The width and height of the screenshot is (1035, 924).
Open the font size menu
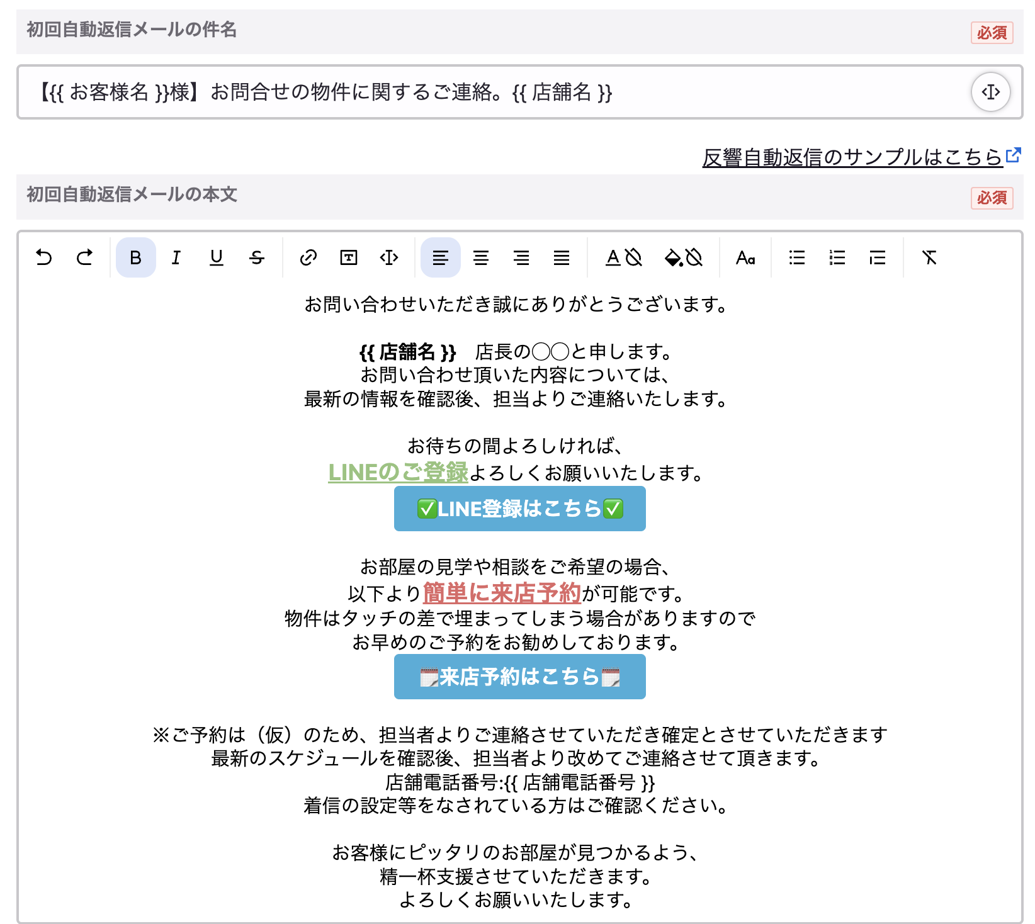click(745, 257)
